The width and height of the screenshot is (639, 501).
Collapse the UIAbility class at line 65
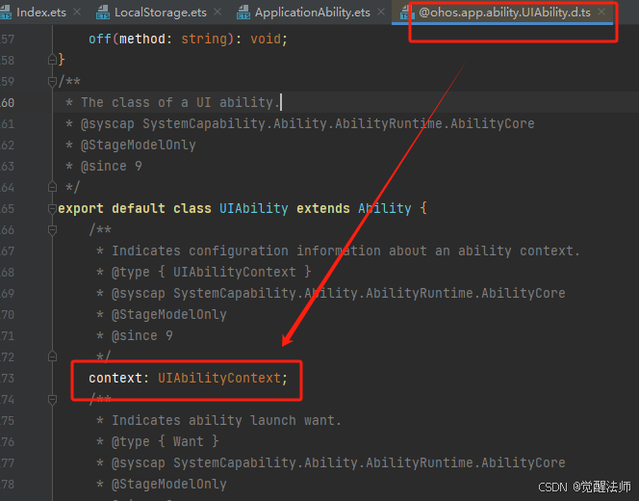click(x=52, y=208)
